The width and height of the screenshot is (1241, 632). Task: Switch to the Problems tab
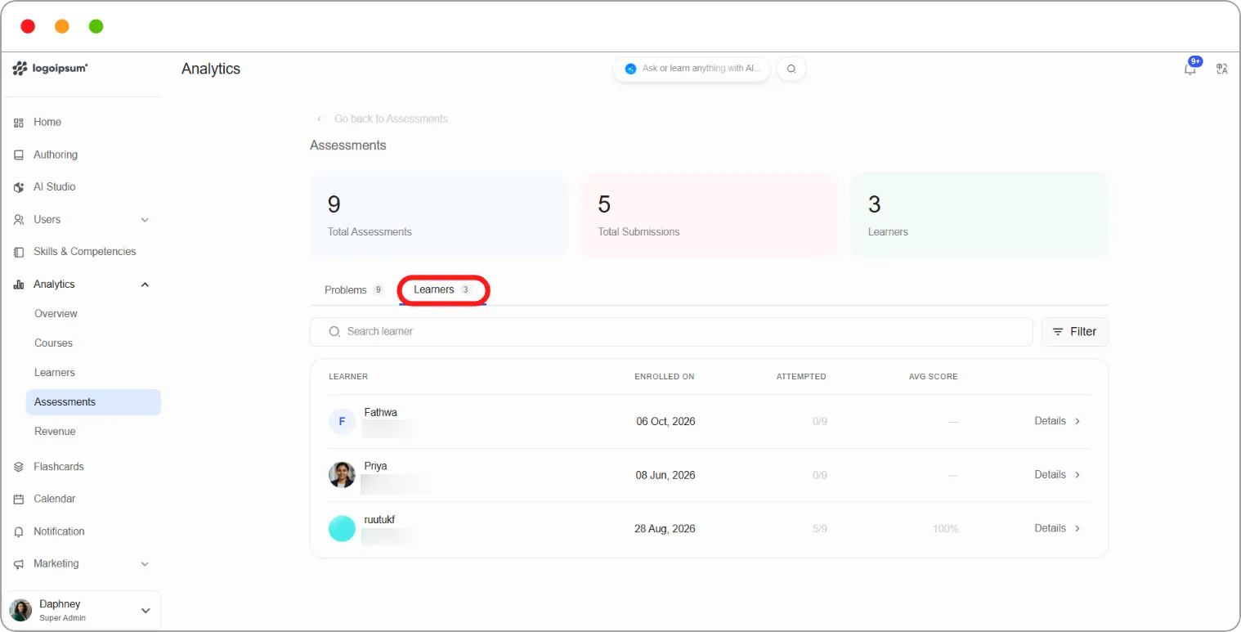pos(354,290)
